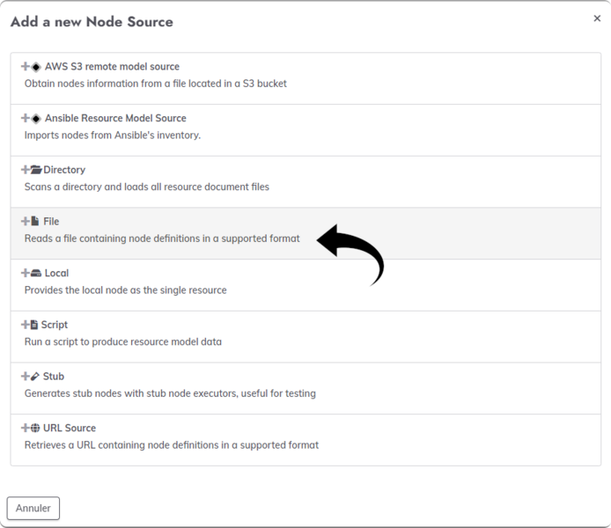Click the Ansible Resource Model Source plugin icon
The height and width of the screenshot is (528, 611).
(36, 119)
